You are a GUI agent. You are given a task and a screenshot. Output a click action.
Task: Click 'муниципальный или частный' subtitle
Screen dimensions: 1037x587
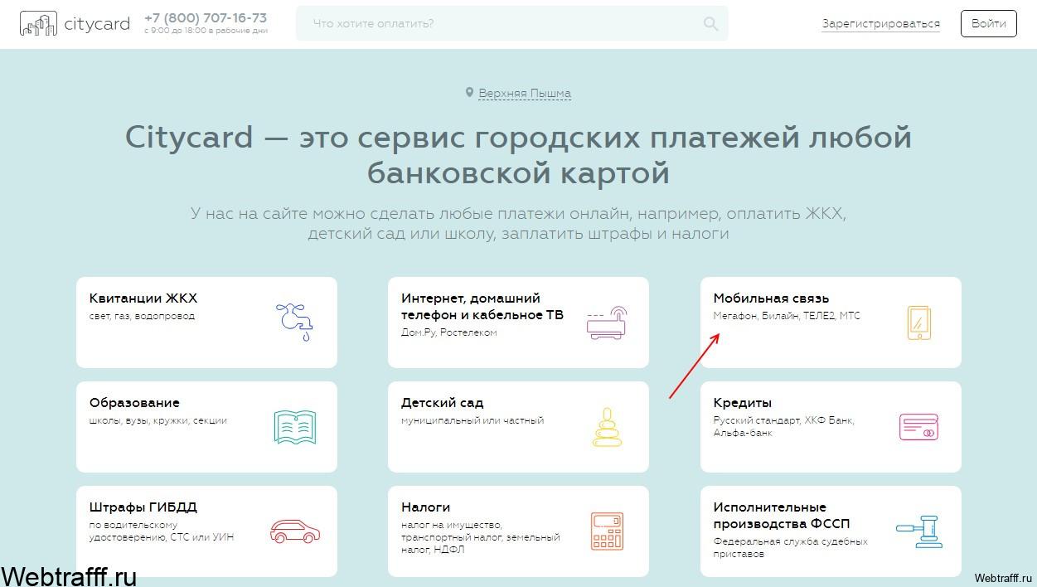tap(472, 420)
